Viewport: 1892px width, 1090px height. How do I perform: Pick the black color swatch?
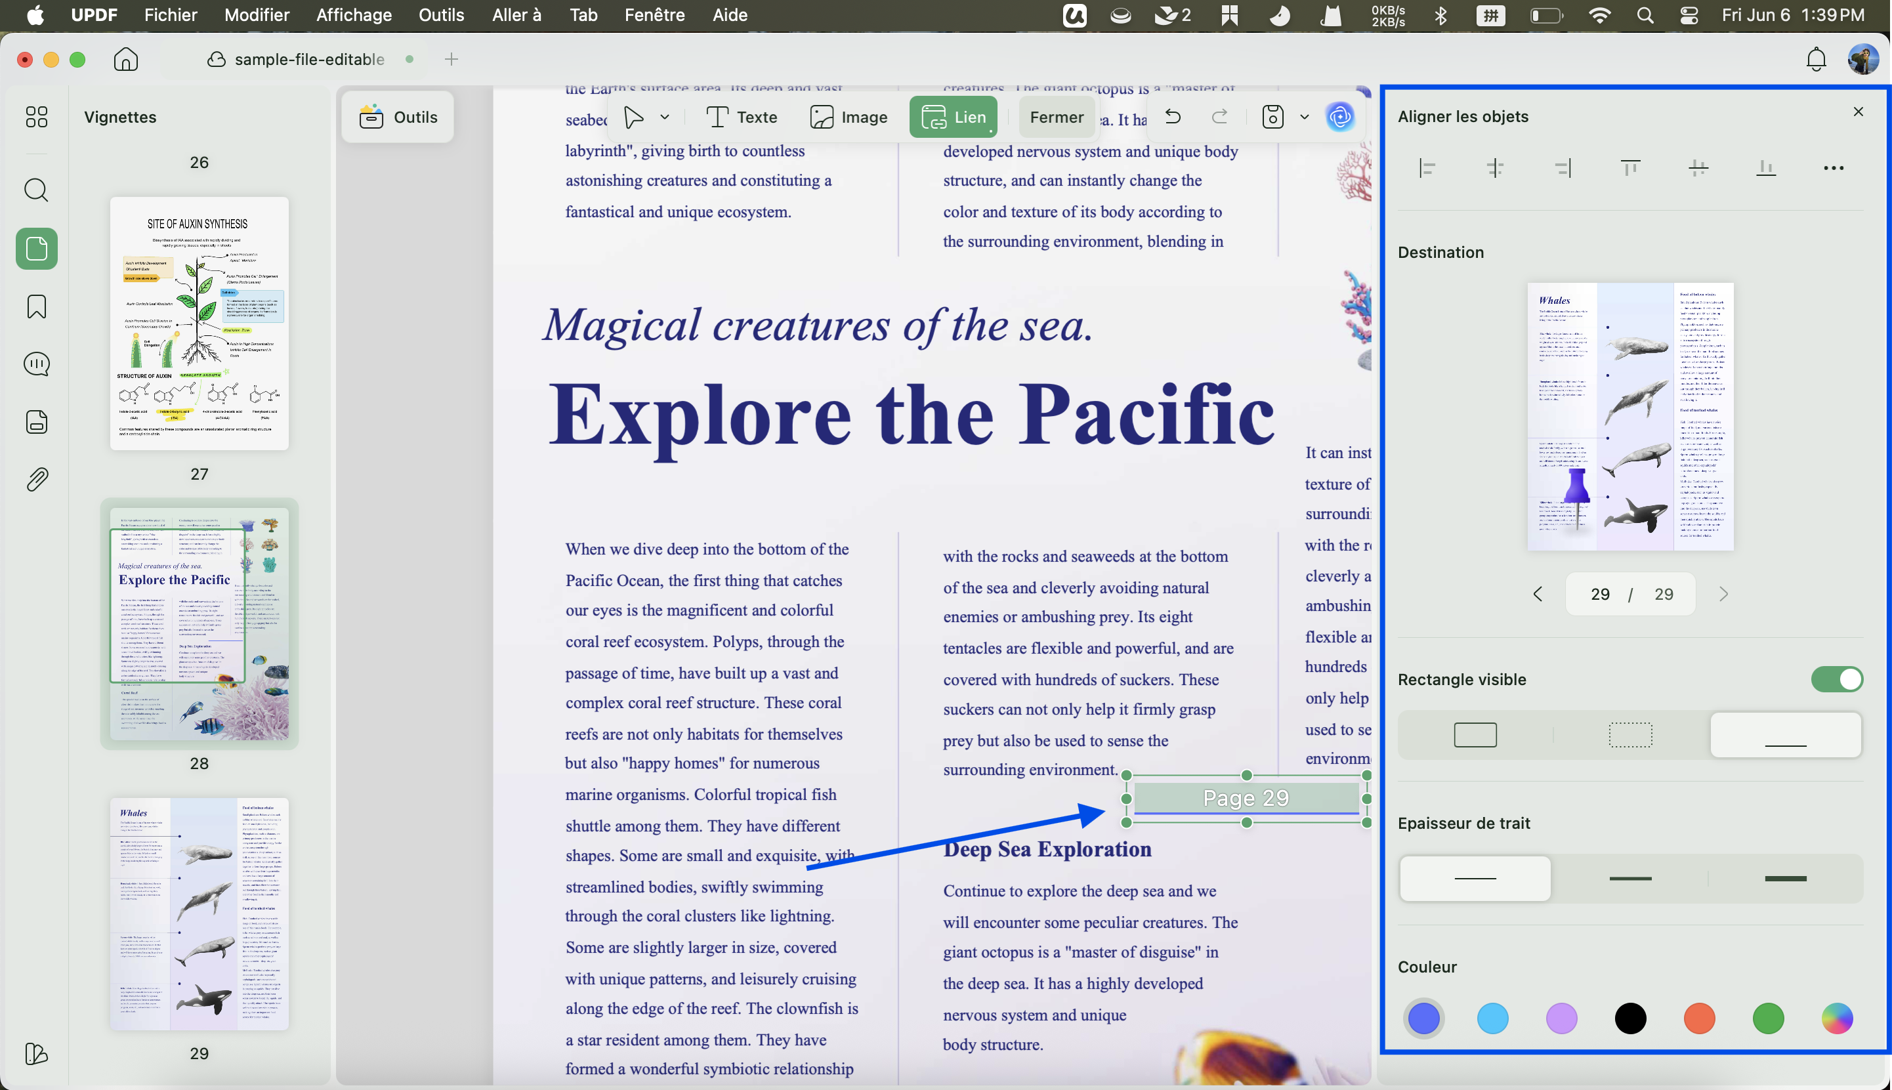click(x=1630, y=1019)
